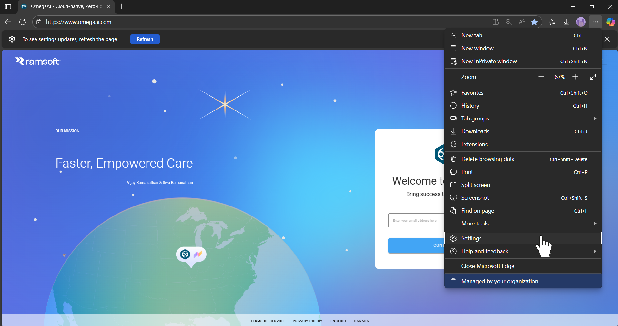Add this page to favorites with star icon
The height and width of the screenshot is (326, 618).
point(535,22)
